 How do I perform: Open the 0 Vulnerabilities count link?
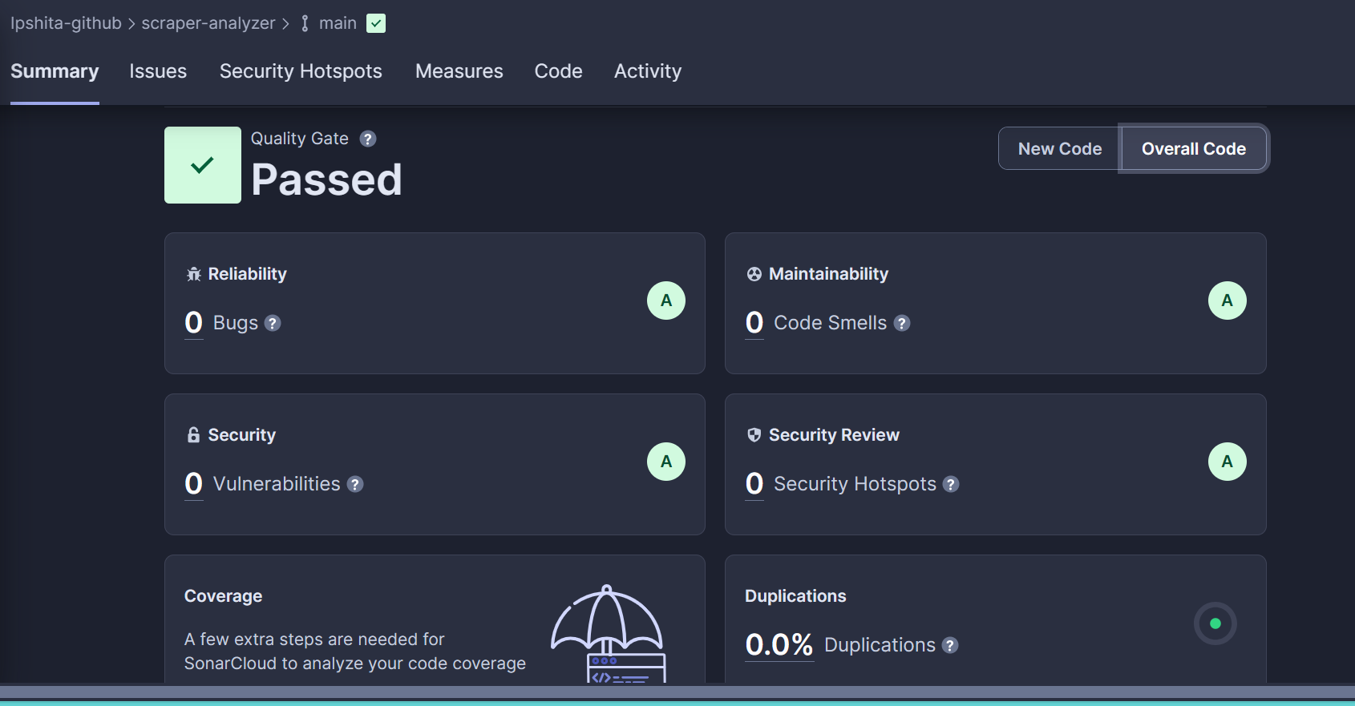click(193, 484)
